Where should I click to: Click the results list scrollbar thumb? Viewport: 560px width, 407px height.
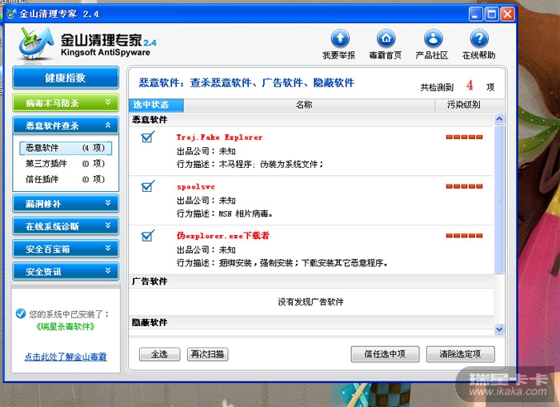pos(499,199)
